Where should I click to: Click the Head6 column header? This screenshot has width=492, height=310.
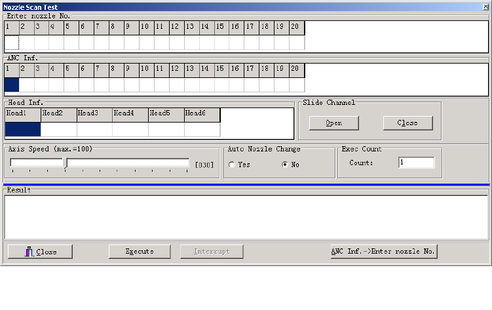202,115
